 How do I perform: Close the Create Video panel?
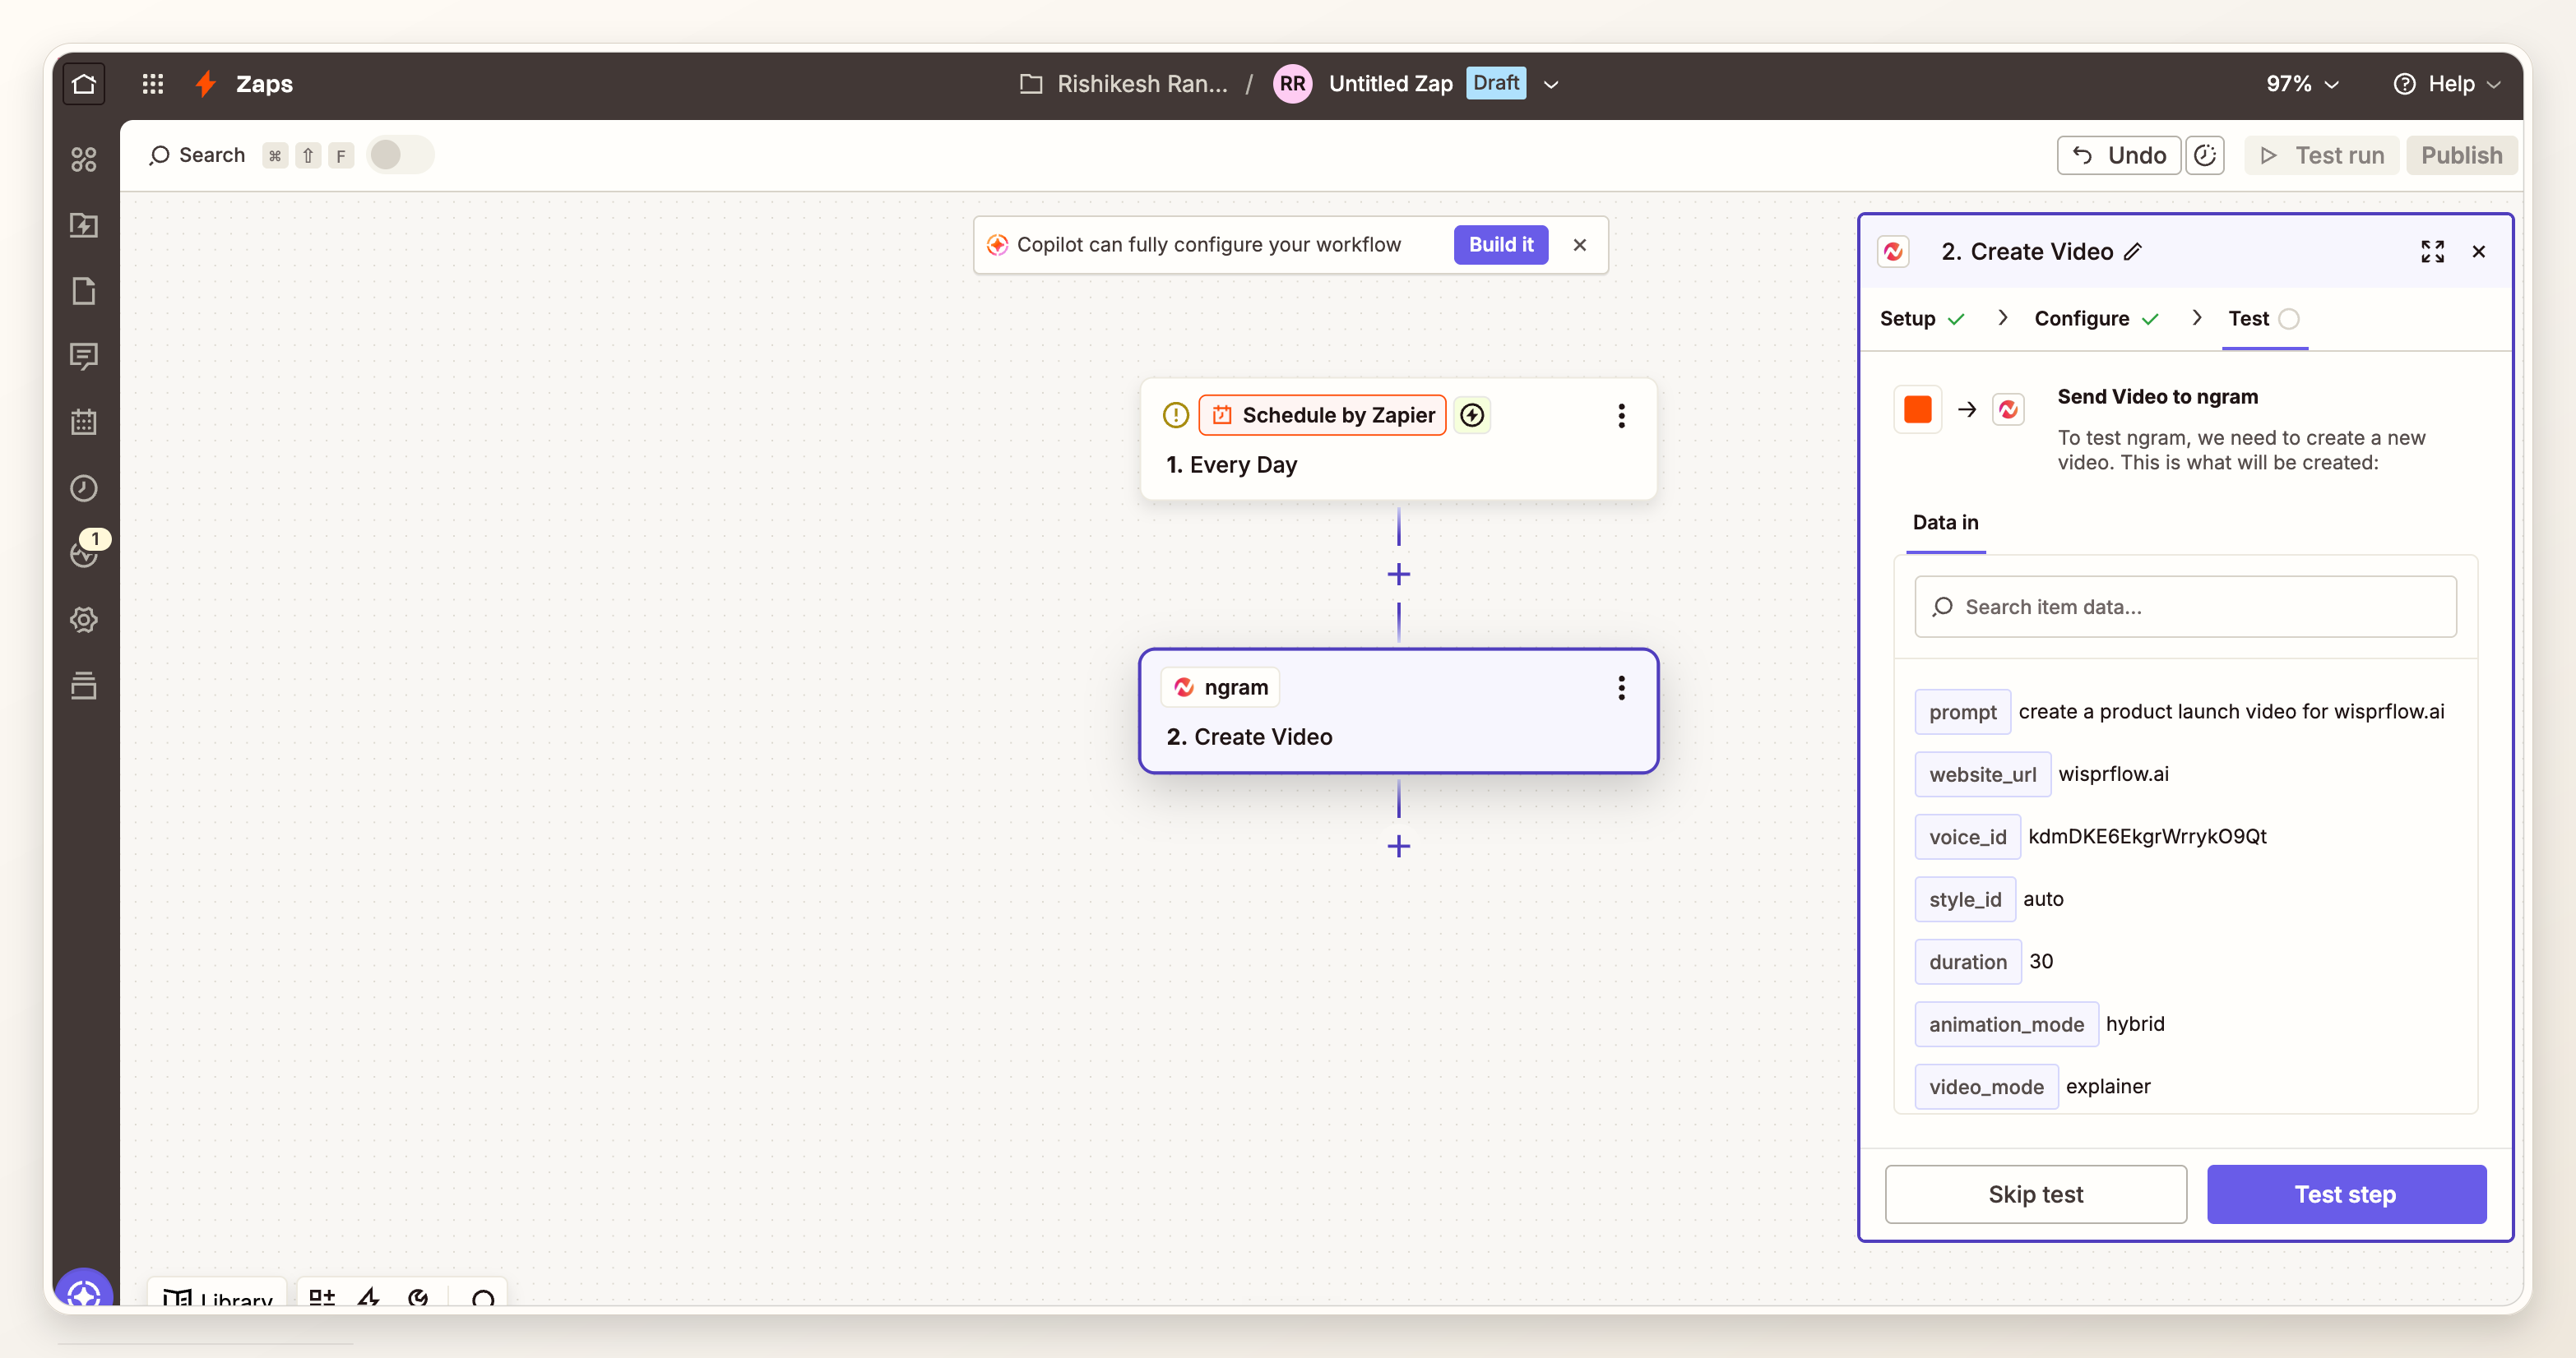tap(2478, 252)
